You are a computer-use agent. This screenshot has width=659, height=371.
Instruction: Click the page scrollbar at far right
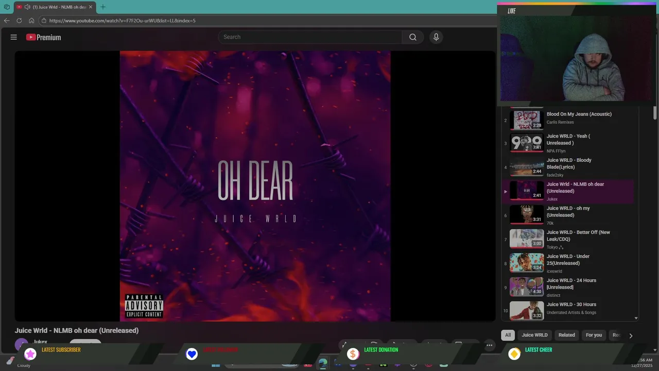point(655,113)
